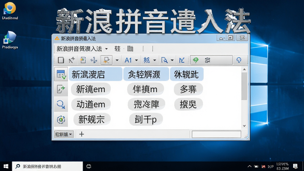The height and width of the screenshot is (171, 304).
Task: Click the plus add button at bottom
Action: point(82,134)
